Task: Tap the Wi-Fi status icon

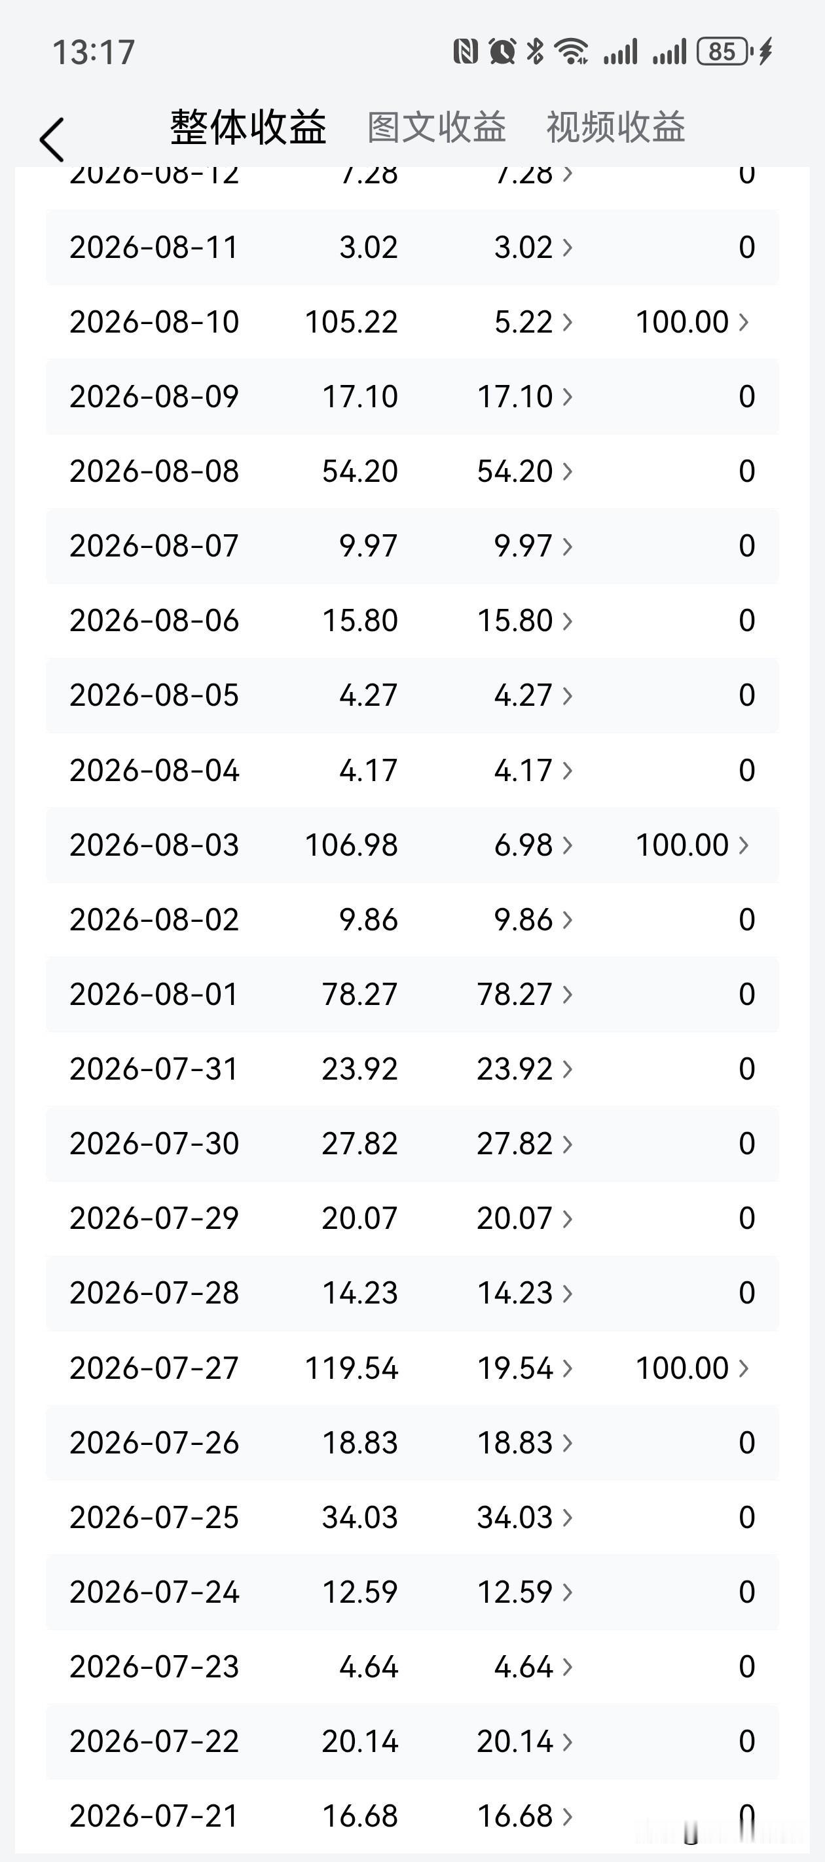Action: tap(571, 51)
